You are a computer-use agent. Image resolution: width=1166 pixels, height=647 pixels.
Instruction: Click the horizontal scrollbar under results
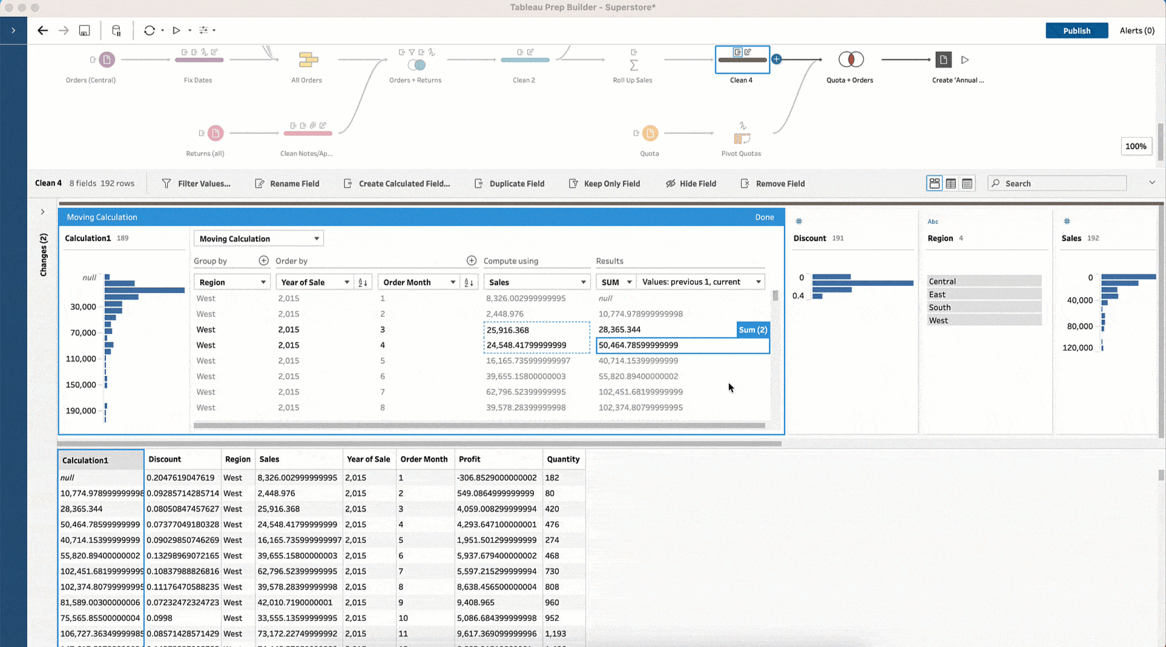pos(478,426)
